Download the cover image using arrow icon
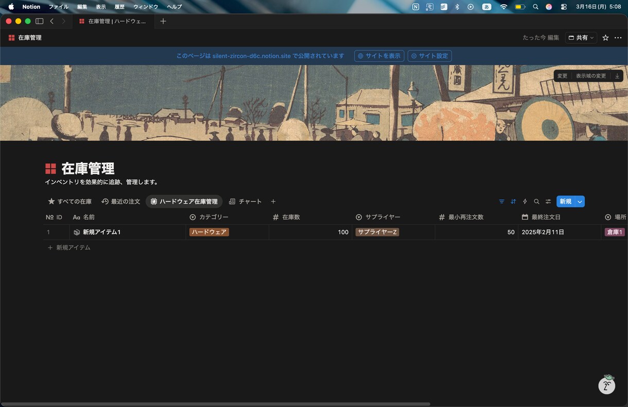 pyautogui.click(x=617, y=76)
